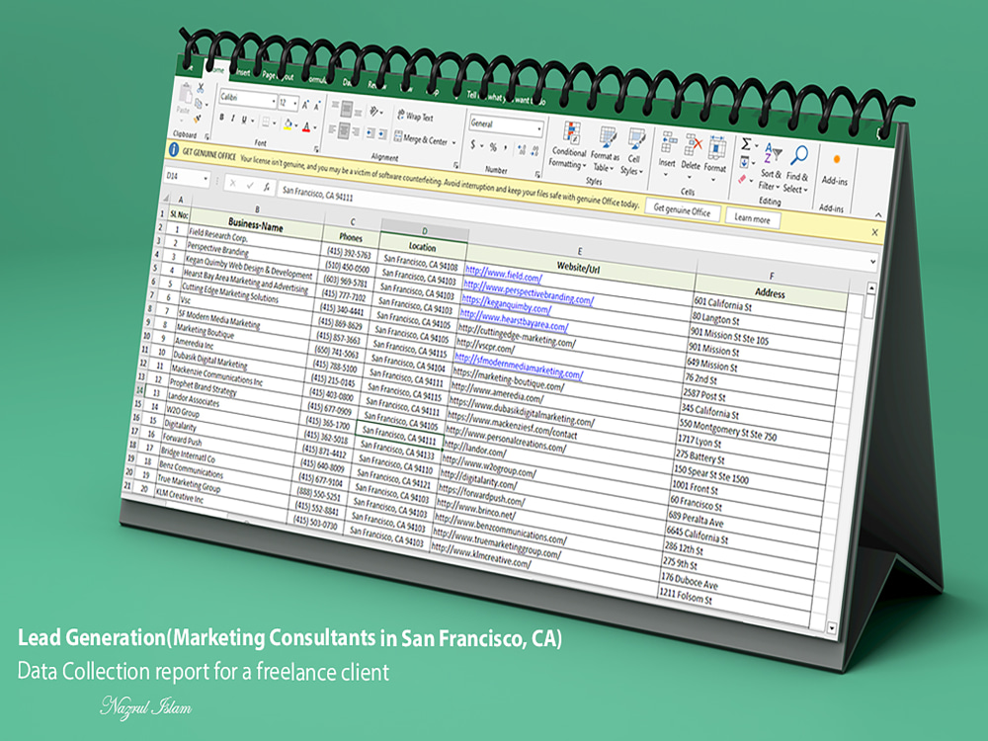988x741 pixels.
Task: Click the Get genuine Office button
Action: coord(681,210)
